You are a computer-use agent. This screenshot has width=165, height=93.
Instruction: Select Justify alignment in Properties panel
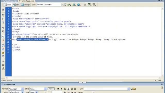75,89
